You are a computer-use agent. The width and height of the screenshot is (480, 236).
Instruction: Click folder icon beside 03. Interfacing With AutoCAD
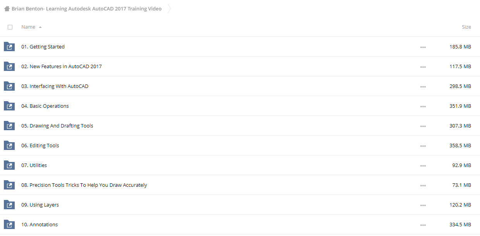coord(9,86)
